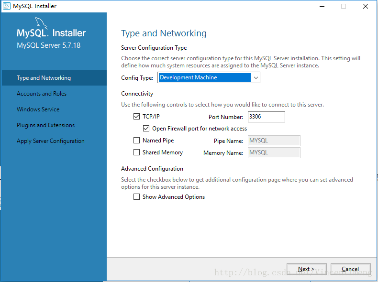This screenshot has width=378, height=282.
Task: Open the Windows Service step
Action: 38,109
